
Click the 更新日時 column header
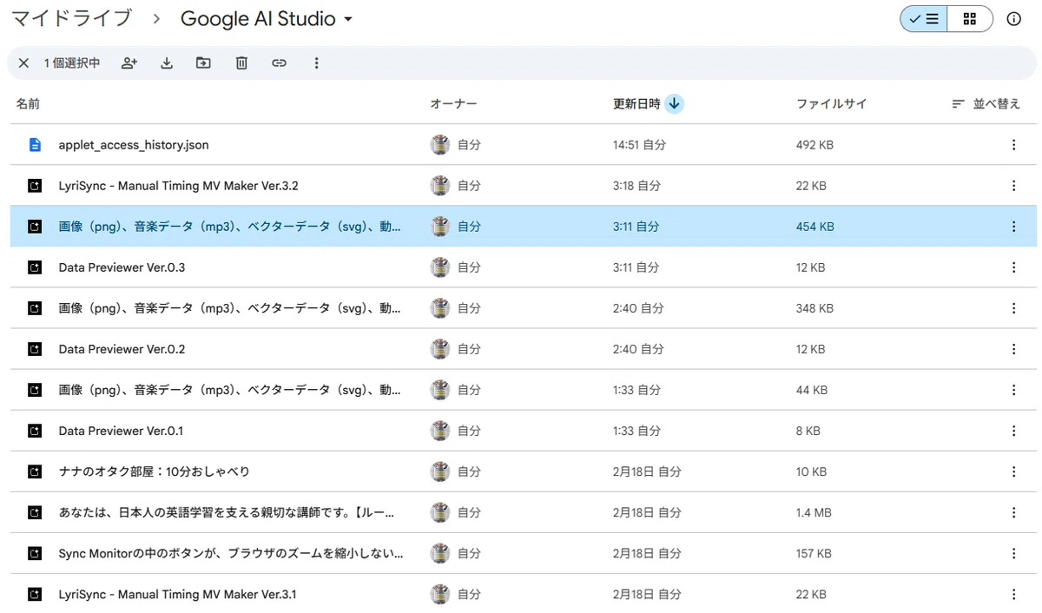tap(636, 103)
